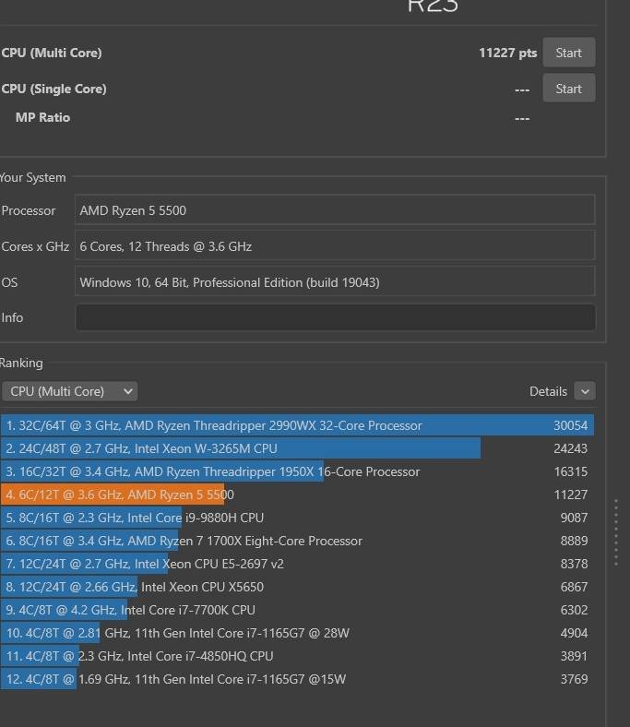
Task: Start the CPU Single Core benchmark
Action: point(568,89)
